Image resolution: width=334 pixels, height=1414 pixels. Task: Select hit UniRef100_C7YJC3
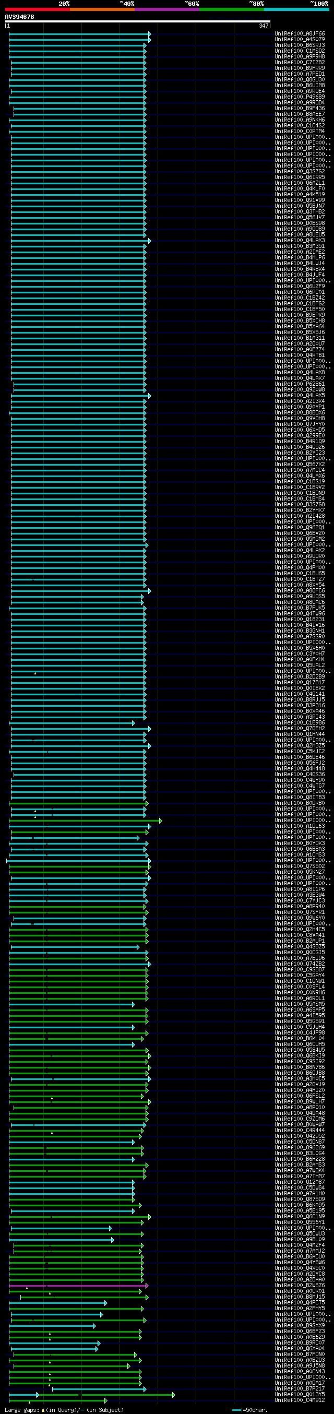[x=300, y=901]
